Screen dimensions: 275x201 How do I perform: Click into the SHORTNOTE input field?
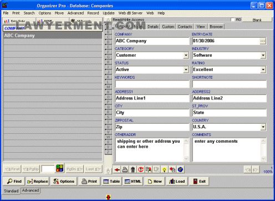(230, 84)
